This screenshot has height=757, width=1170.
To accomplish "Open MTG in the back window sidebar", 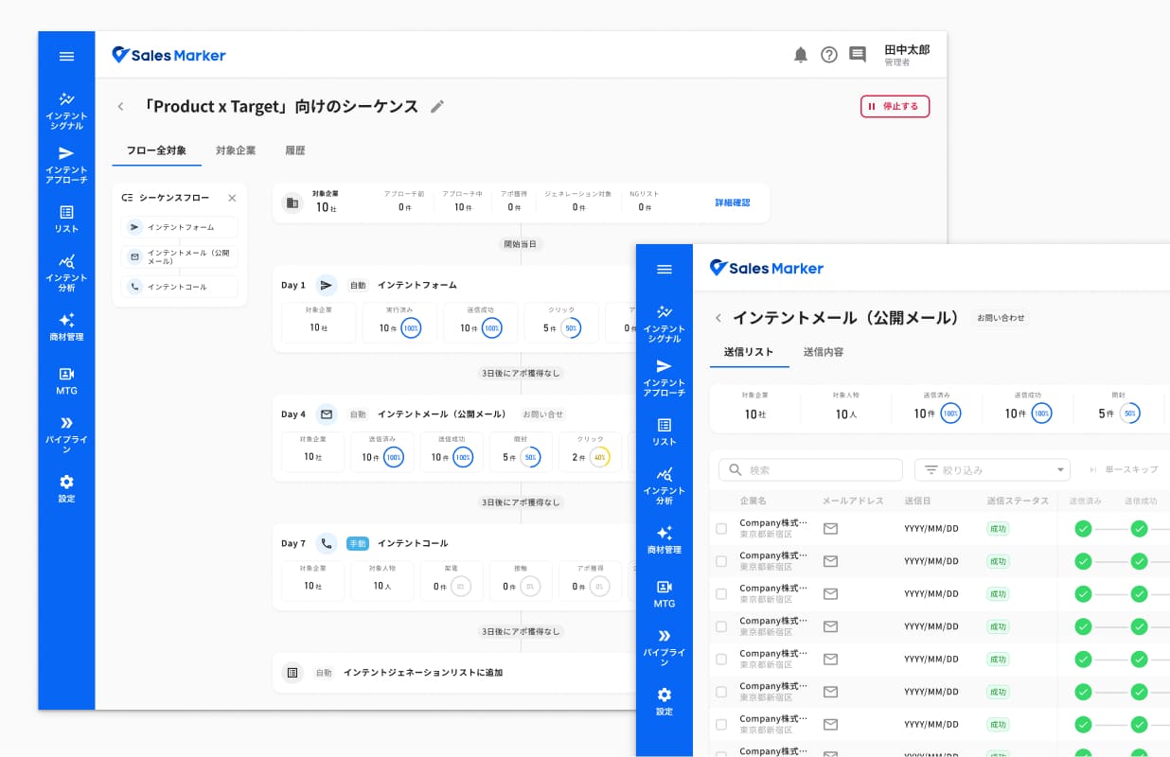I will pyautogui.click(x=66, y=380).
